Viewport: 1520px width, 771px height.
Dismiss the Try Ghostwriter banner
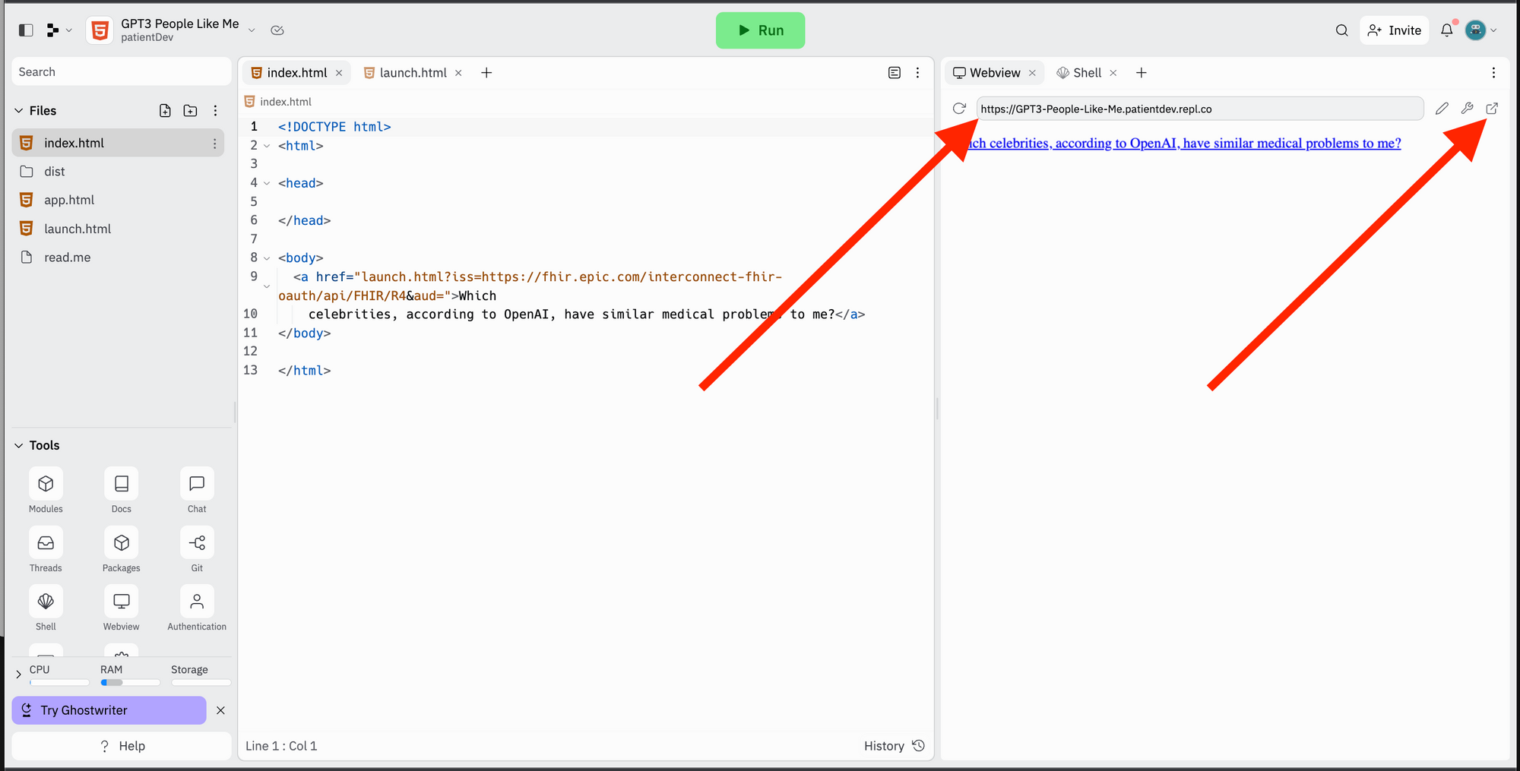pyautogui.click(x=220, y=710)
